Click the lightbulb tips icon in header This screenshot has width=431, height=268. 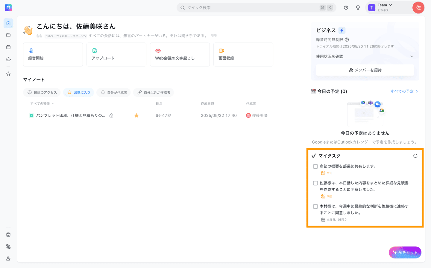tap(358, 8)
